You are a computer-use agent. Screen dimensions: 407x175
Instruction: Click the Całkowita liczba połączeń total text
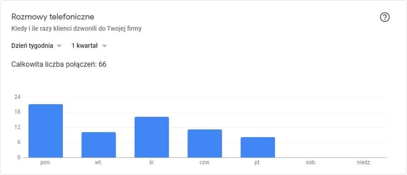pos(59,64)
